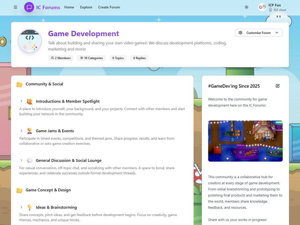Screen dimensions: 300x225
Task: Click the Ideas & Brainstorming lightbulb icon
Action: pos(30,207)
